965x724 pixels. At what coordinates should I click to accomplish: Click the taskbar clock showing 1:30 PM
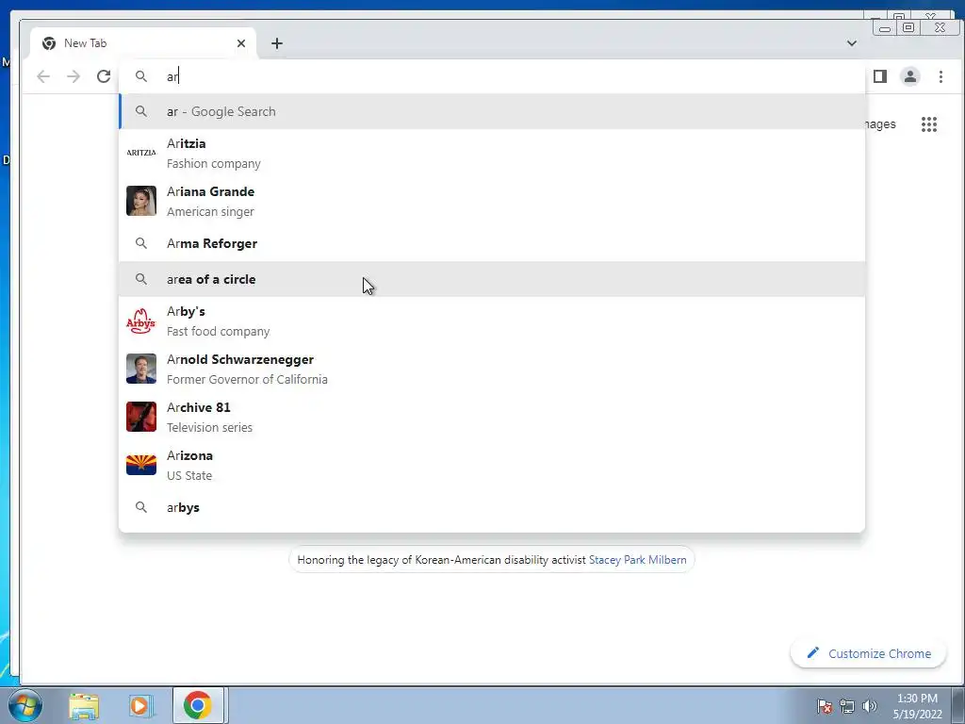pos(917,706)
